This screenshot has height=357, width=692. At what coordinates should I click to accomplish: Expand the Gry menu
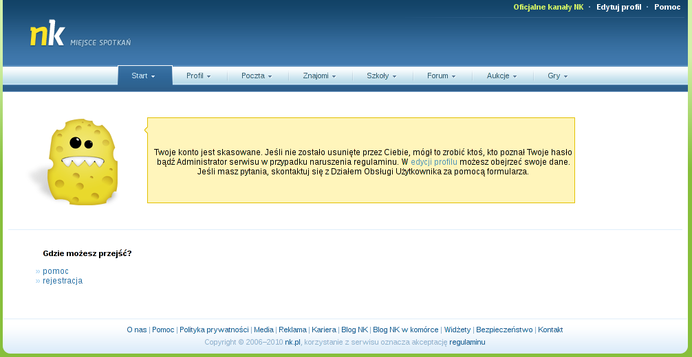point(557,76)
